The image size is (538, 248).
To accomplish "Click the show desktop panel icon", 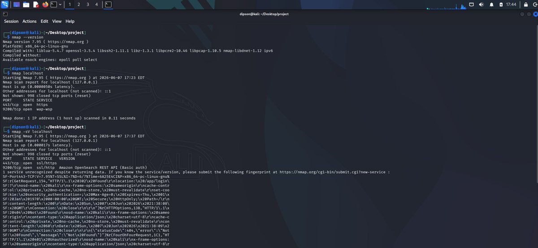I will click(x=17, y=4).
